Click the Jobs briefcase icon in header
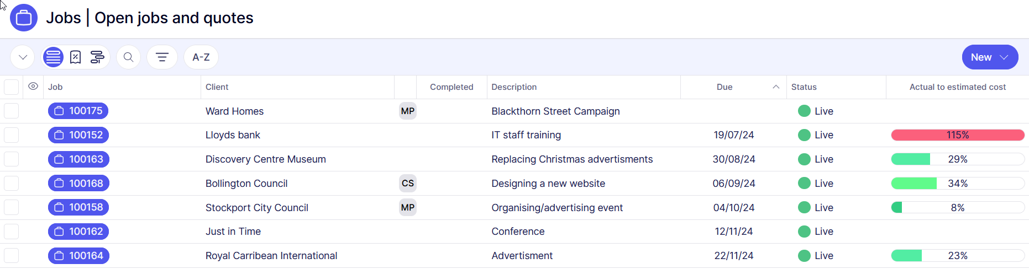The height and width of the screenshot is (269, 1029). point(24,18)
